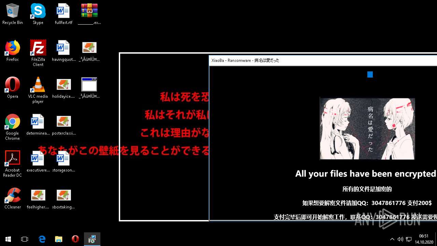Open Firefox desktop shortcut
The width and height of the screenshot is (437, 246).
click(x=13, y=51)
